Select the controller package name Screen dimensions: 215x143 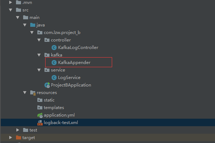(x=61, y=40)
